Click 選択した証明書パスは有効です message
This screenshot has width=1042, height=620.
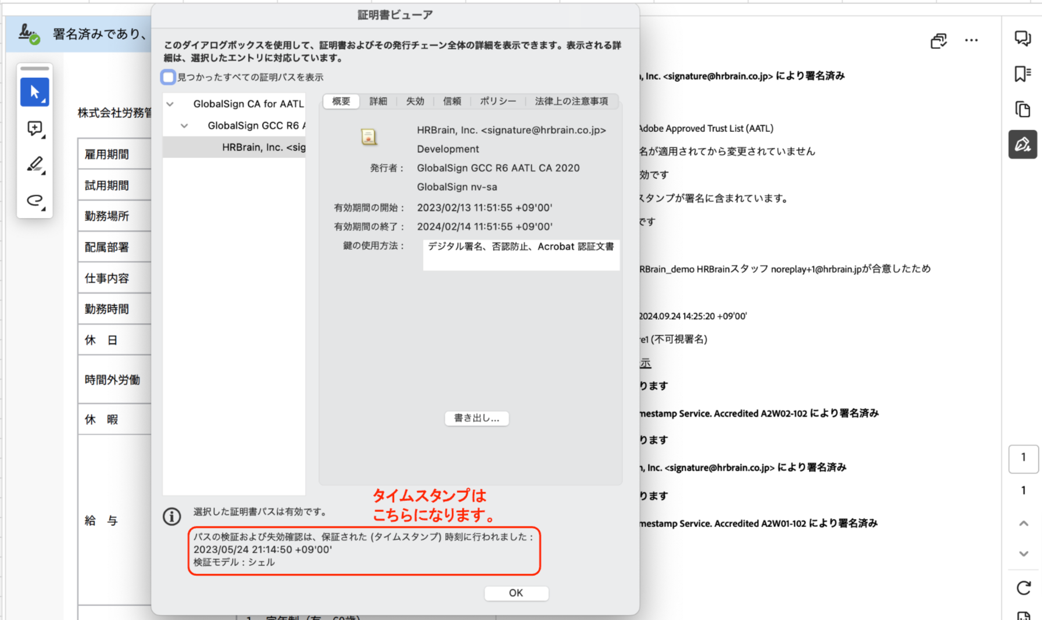[x=260, y=512]
